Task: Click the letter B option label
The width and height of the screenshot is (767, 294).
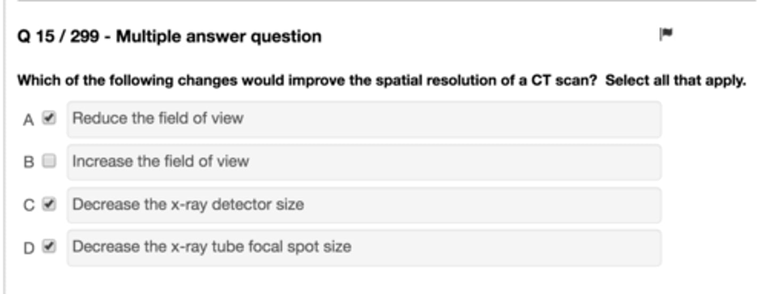Action: [x=28, y=162]
